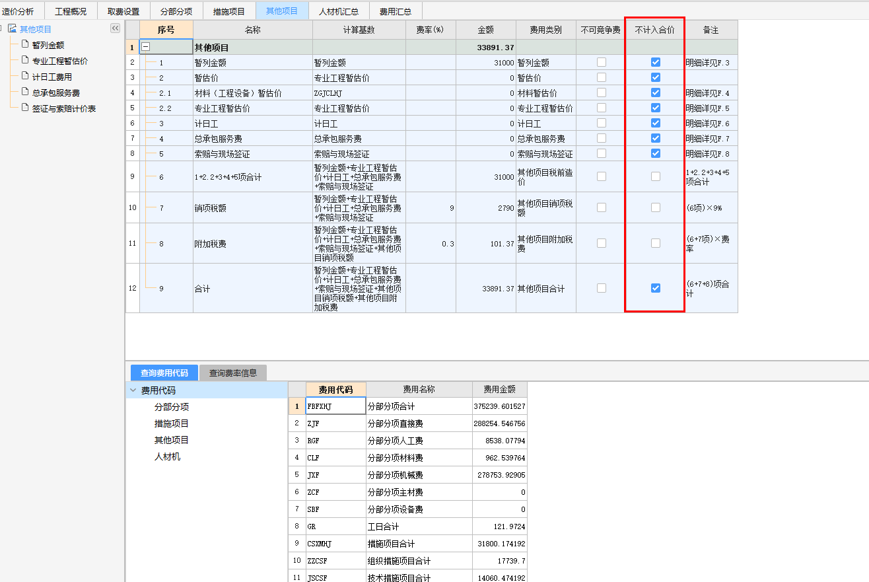Click the ZJF fee code cell
This screenshot has height=582, width=869.
(x=336, y=423)
